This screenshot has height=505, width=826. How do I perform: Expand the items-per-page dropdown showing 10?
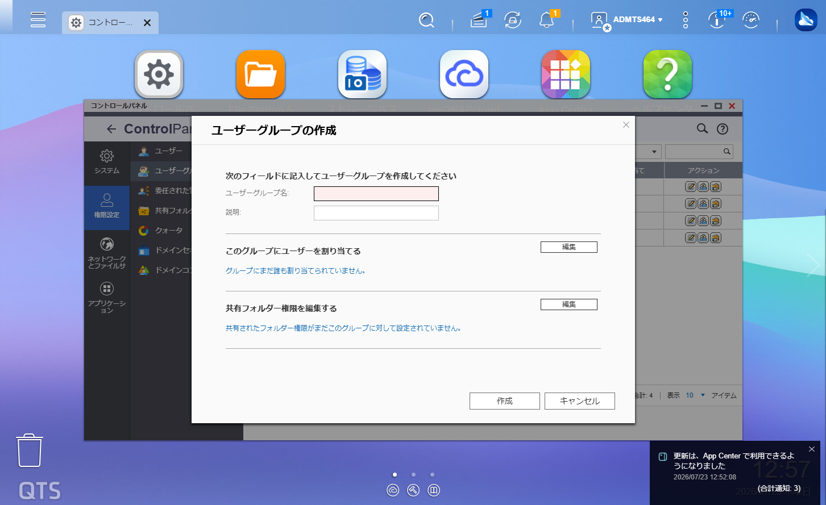[695, 395]
